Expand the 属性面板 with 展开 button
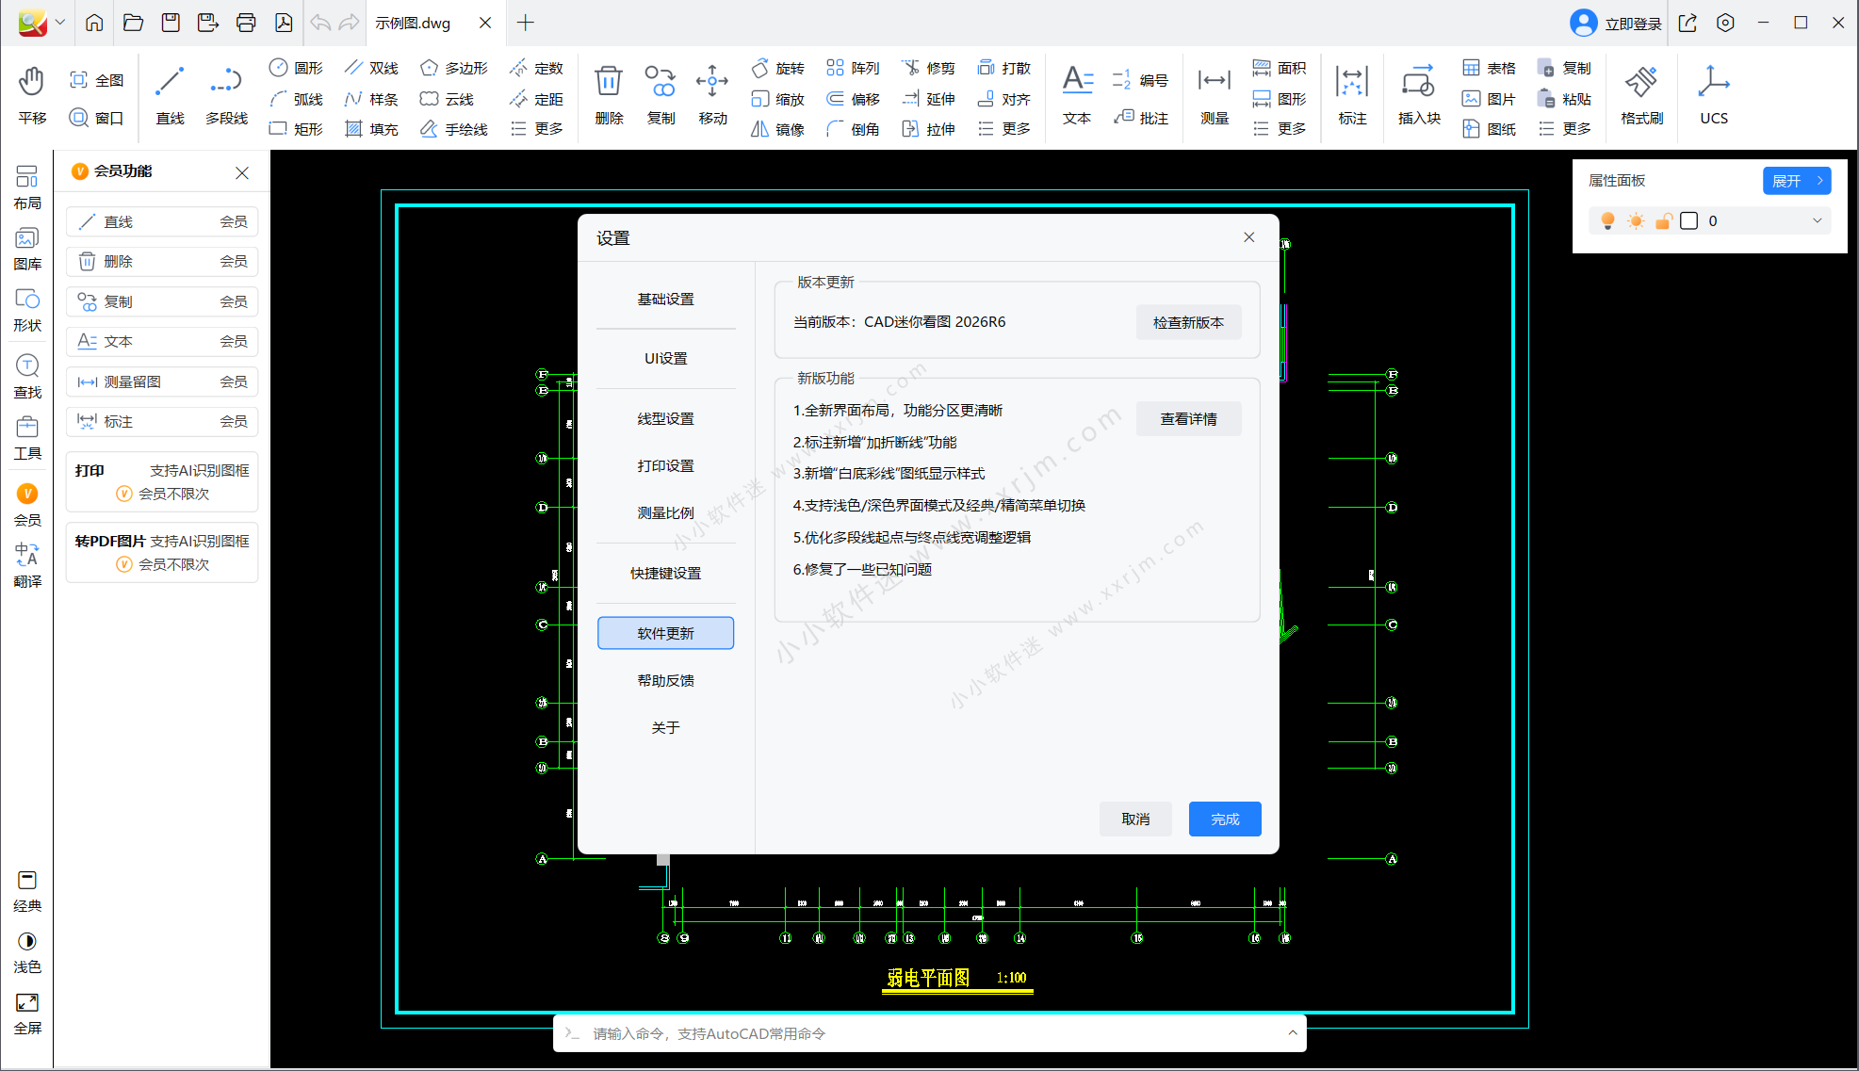1859x1071 pixels. (1796, 181)
